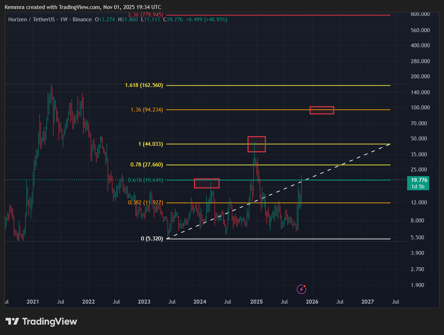Click the 2023 time axis label

(x=144, y=302)
